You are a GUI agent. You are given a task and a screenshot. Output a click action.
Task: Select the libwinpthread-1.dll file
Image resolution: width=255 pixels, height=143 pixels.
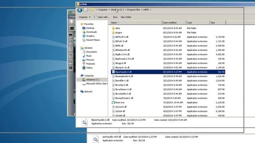pos(124,98)
